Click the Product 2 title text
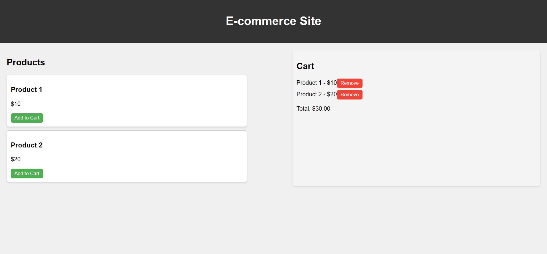Screen dimensions: 547x254 (27, 145)
